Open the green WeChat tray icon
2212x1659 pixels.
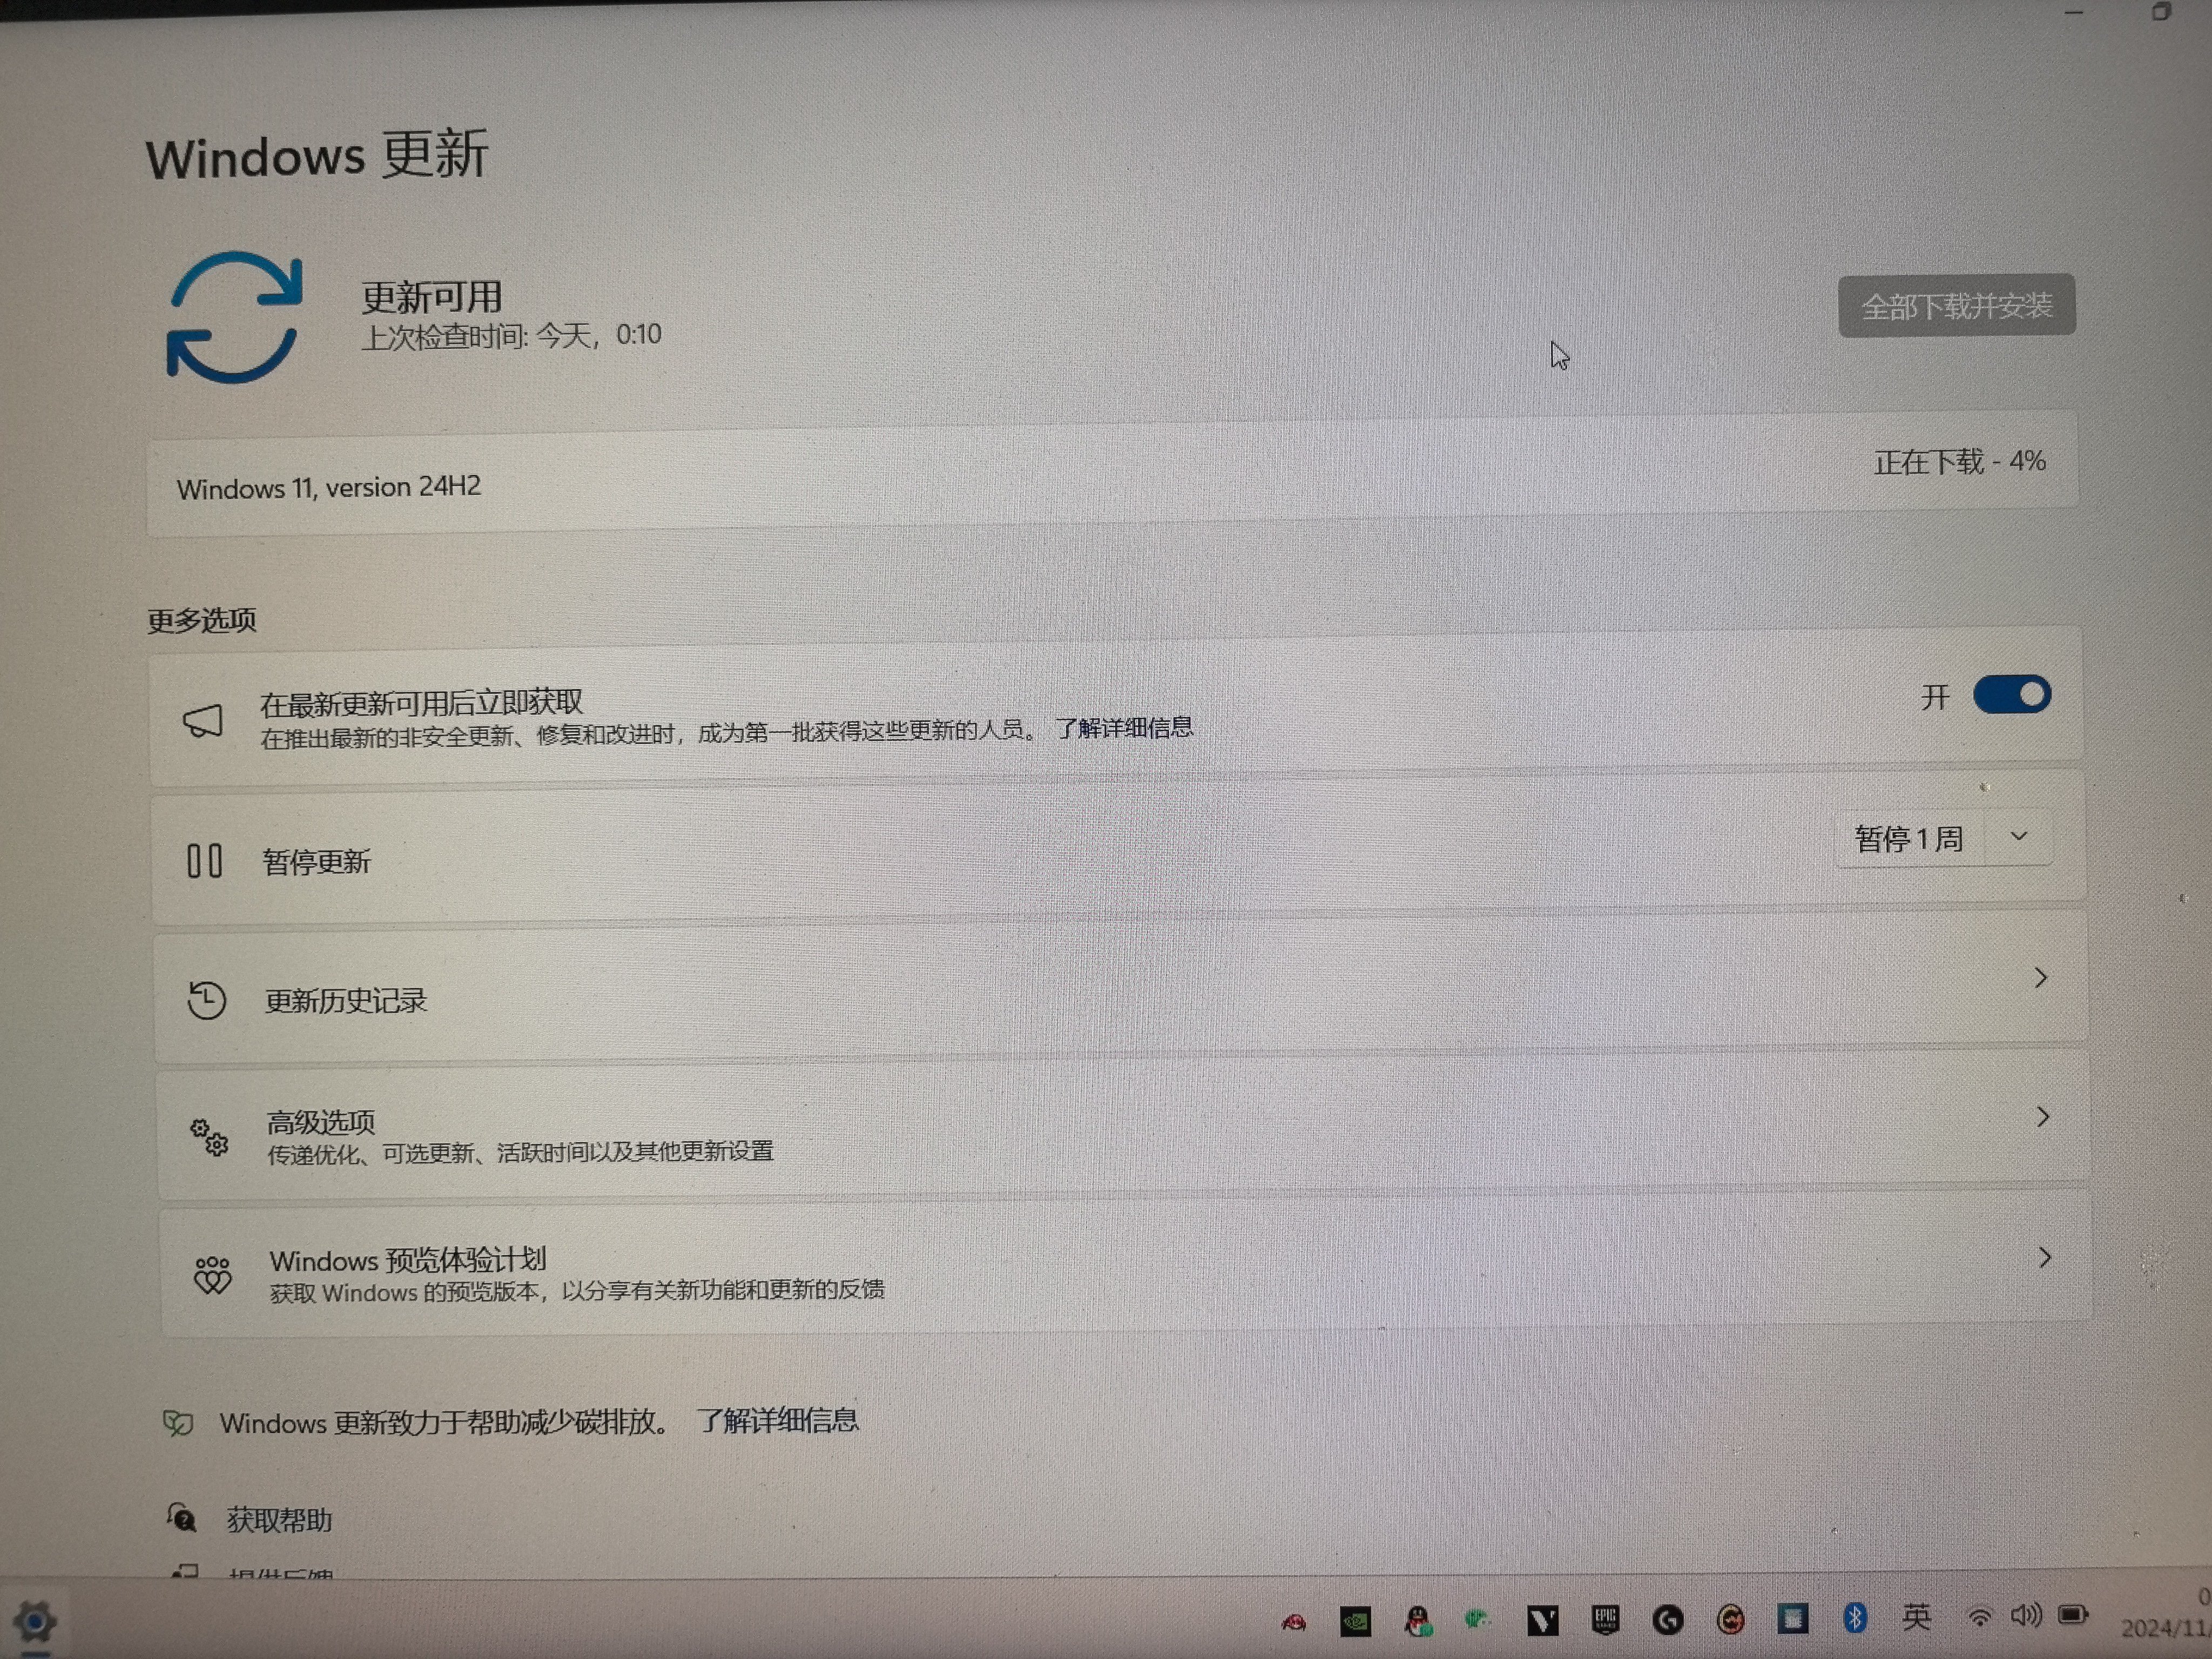[x=1477, y=1619]
